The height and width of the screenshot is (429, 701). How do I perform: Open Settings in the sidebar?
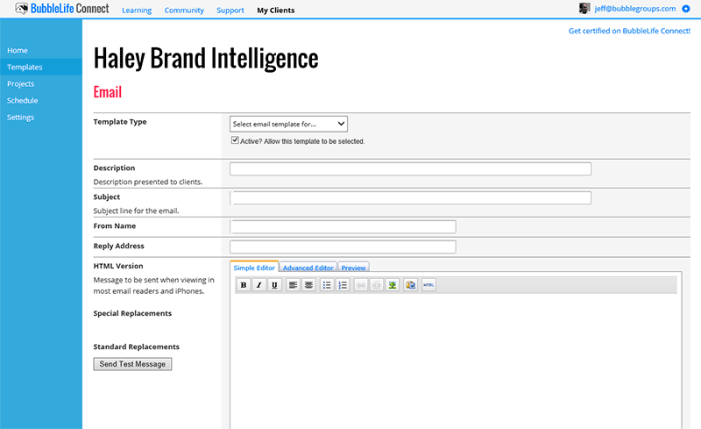coord(20,118)
